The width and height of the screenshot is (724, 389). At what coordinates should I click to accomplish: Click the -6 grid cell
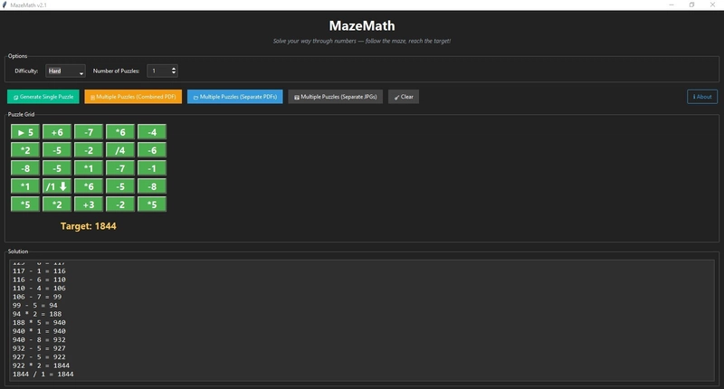point(152,150)
